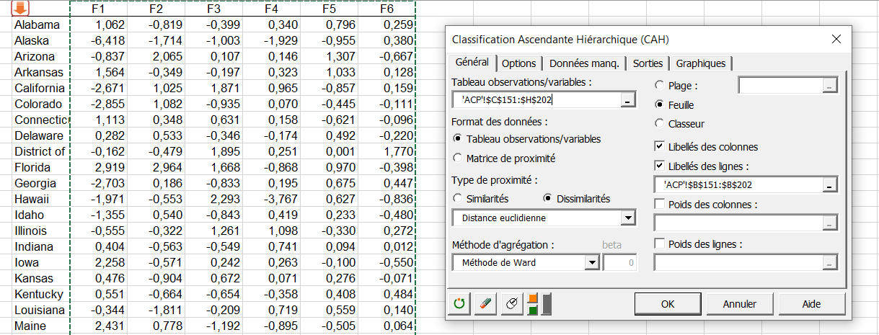
Task: Open the Graphiques tab
Action: click(701, 63)
